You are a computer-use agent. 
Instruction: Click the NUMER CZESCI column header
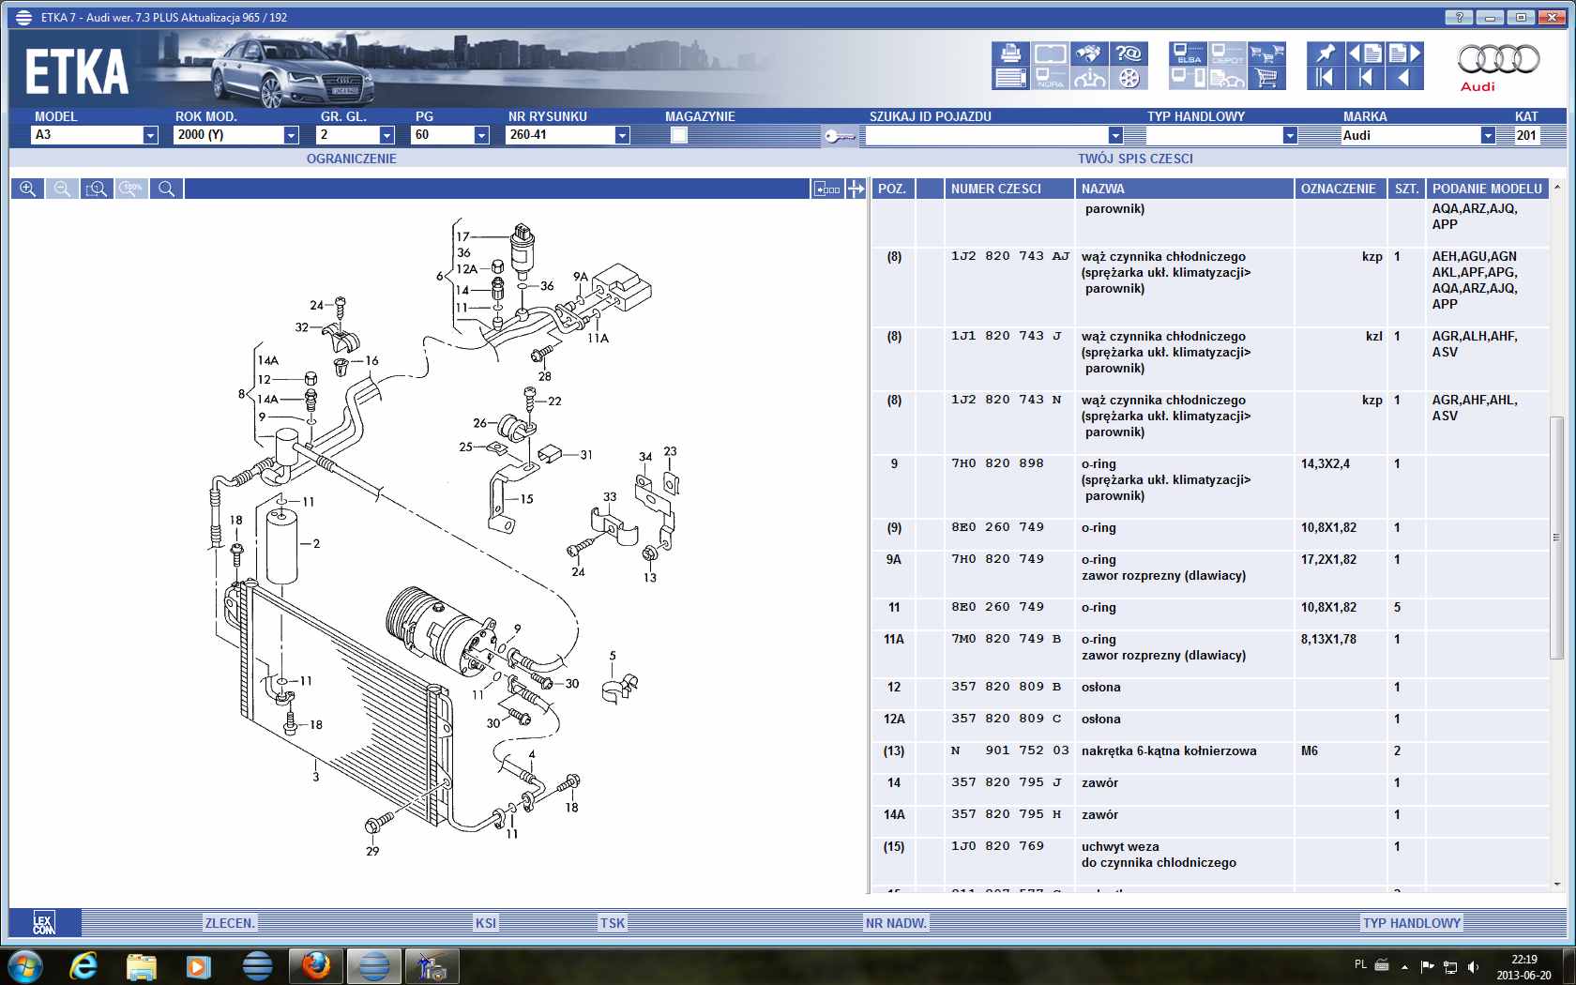click(1008, 189)
